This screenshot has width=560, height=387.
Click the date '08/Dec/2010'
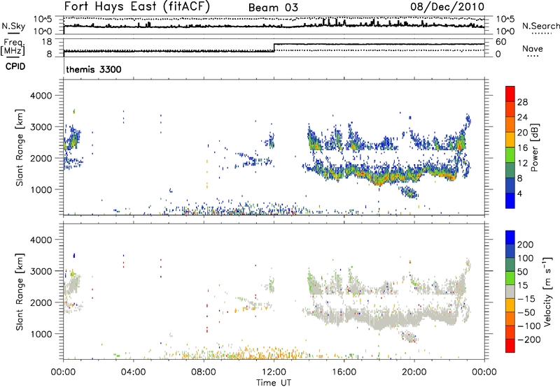(x=447, y=7)
